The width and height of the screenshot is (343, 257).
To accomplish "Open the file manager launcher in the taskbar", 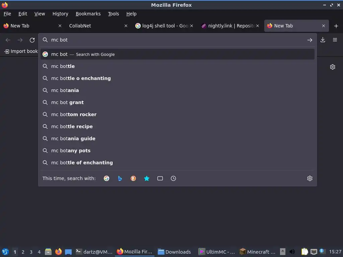I will click(x=48, y=252).
